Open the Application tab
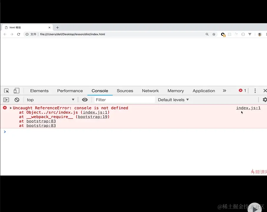267x212 pixels. [x=204, y=91]
